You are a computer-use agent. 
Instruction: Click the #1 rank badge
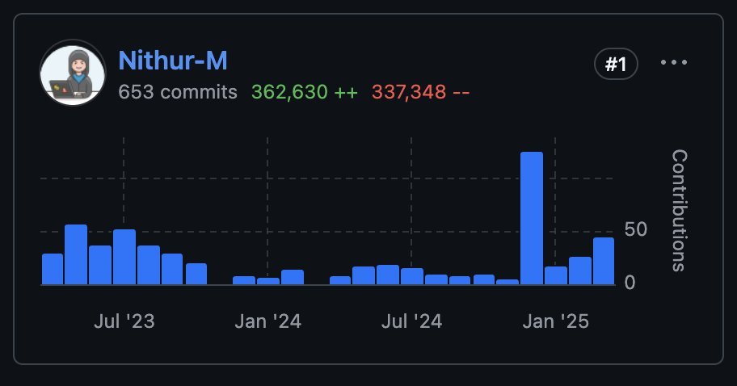coord(616,65)
